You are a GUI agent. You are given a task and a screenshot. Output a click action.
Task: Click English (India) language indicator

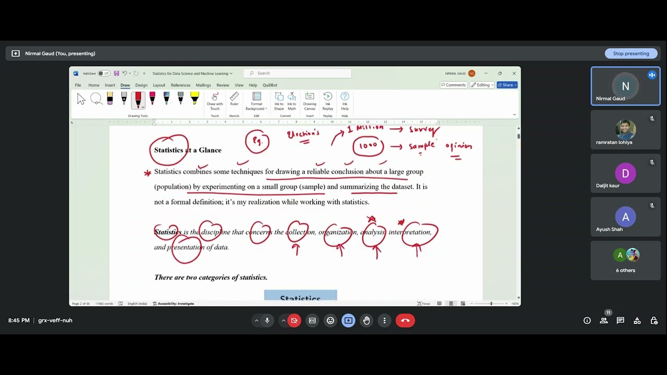[138, 304]
